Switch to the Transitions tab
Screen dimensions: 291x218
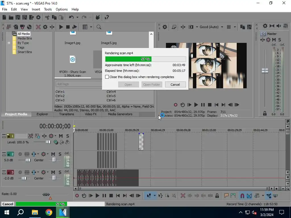(66, 114)
